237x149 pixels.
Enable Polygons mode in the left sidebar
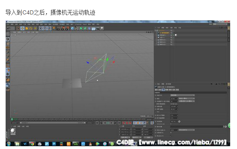click(x=8, y=60)
